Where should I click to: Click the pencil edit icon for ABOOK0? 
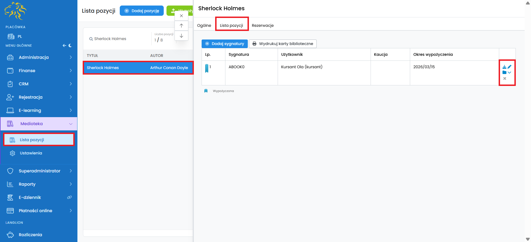pyautogui.click(x=509, y=67)
